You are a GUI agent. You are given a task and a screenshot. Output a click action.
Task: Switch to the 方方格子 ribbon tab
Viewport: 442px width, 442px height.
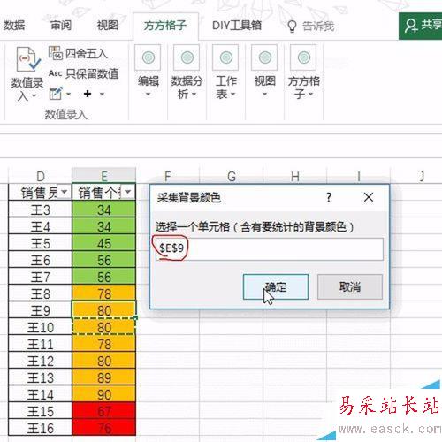pos(165,26)
